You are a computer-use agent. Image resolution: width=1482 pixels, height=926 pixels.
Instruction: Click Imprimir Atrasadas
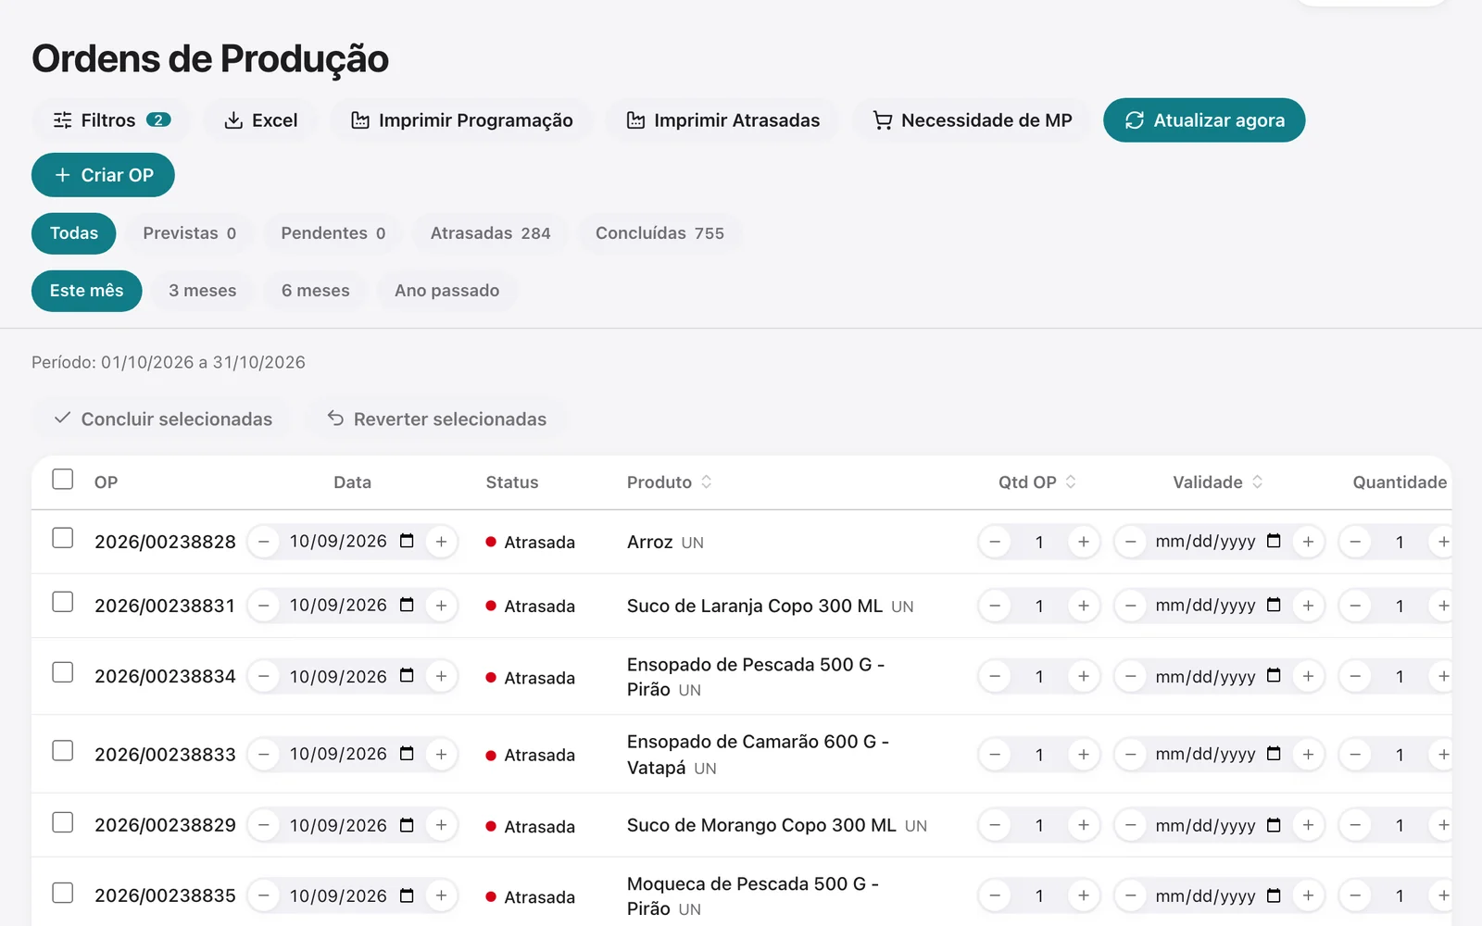point(722,120)
